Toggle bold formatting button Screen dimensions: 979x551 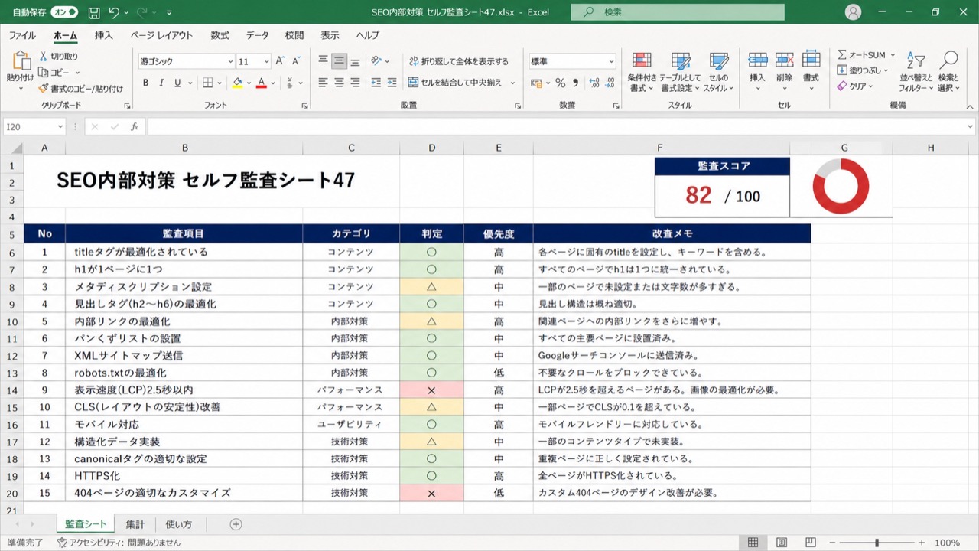[x=145, y=83]
